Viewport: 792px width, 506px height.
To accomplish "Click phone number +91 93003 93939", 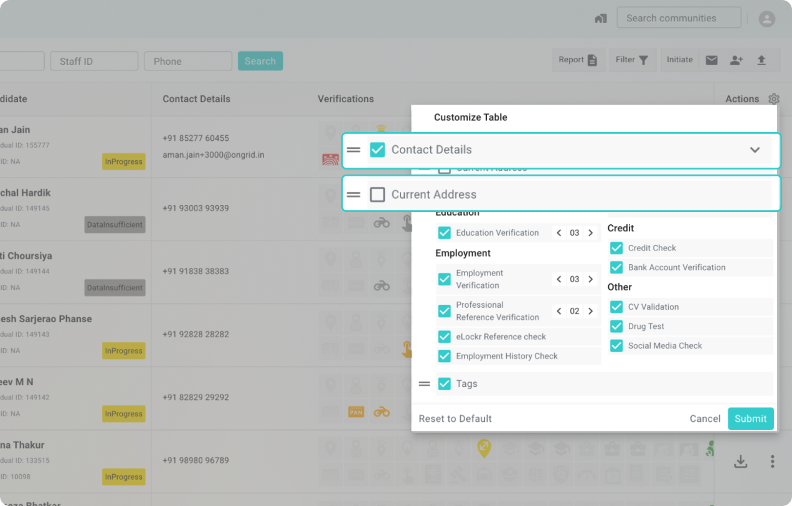I will tap(196, 208).
